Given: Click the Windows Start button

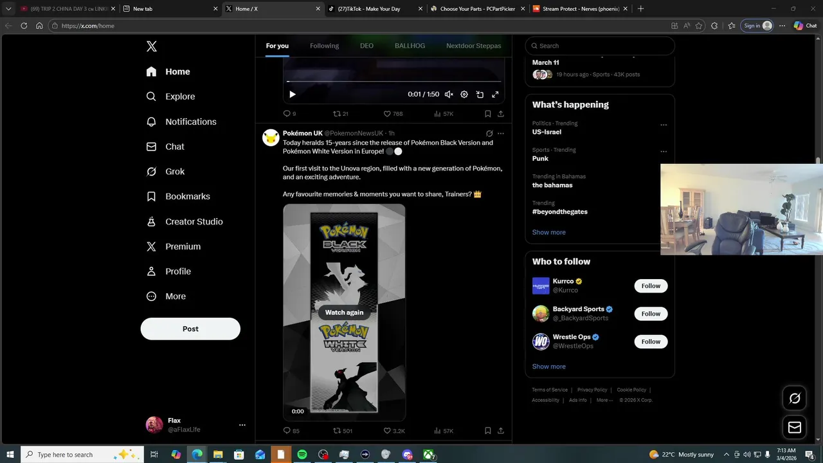Looking at the screenshot, I should click(x=10, y=455).
